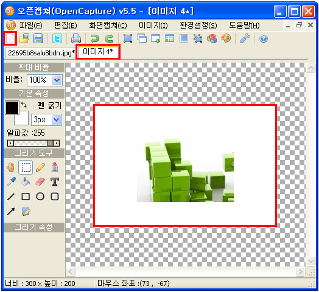Open the 편집(E) menu
This screenshot has width=319, height=292.
[x=66, y=26]
